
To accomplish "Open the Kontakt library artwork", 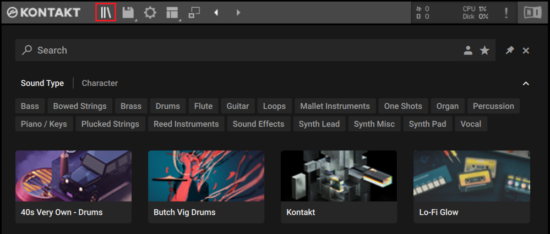I will click(339, 176).
